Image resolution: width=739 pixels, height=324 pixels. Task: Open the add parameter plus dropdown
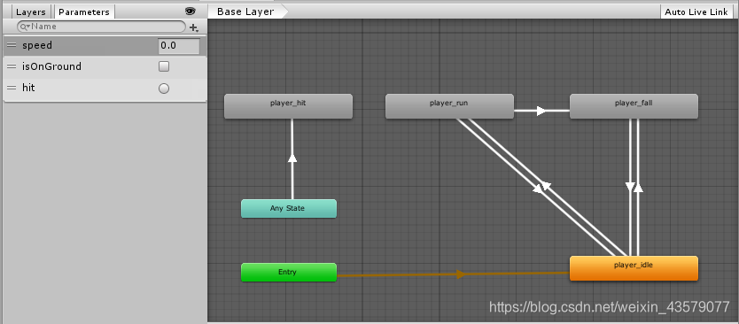[x=194, y=27]
